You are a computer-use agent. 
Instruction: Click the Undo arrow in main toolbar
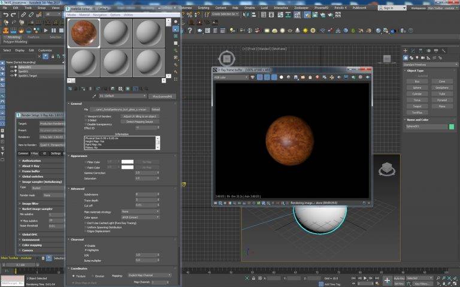point(5,14)
